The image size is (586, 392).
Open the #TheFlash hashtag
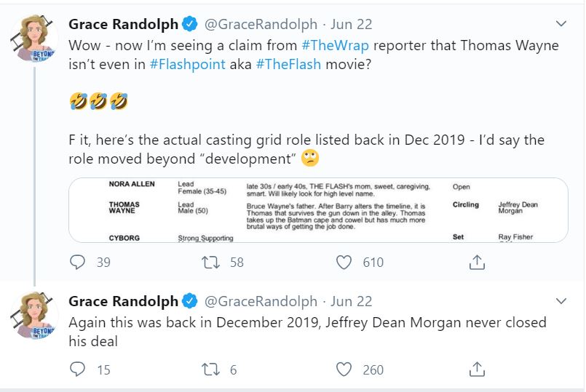pos(288,64)
